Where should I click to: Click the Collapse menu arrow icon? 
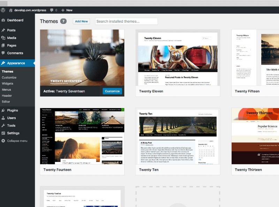[3, 141]
